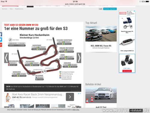
Task: Share the article on Facebook
Action: [1, 34]
